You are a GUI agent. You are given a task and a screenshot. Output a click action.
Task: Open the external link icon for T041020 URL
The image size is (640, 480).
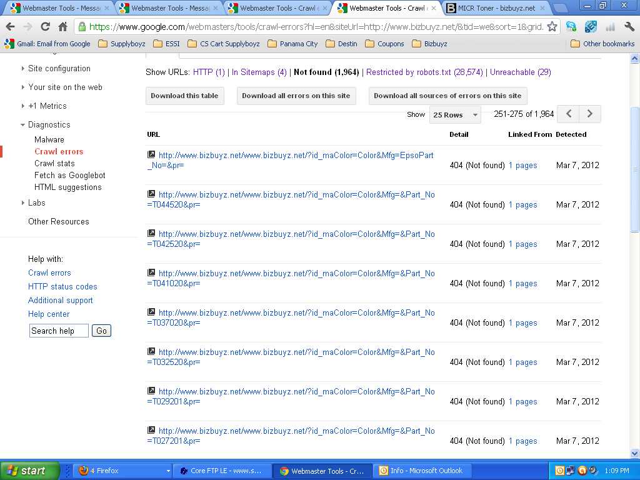151,272
